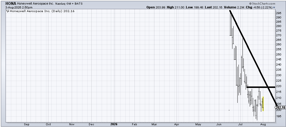The height and width of the screenshot is (127, 286).
Task: Click the 280 price axis label
Action: click(278, 26)
